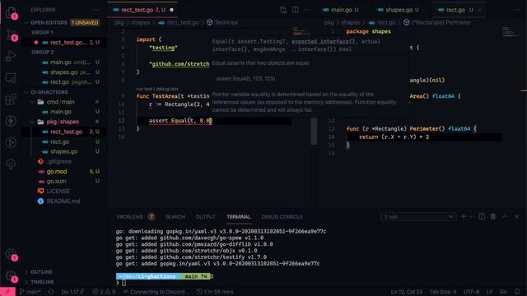Split the terminal
527x296 pixels.
pyautogui.click(x=482, y=216)
